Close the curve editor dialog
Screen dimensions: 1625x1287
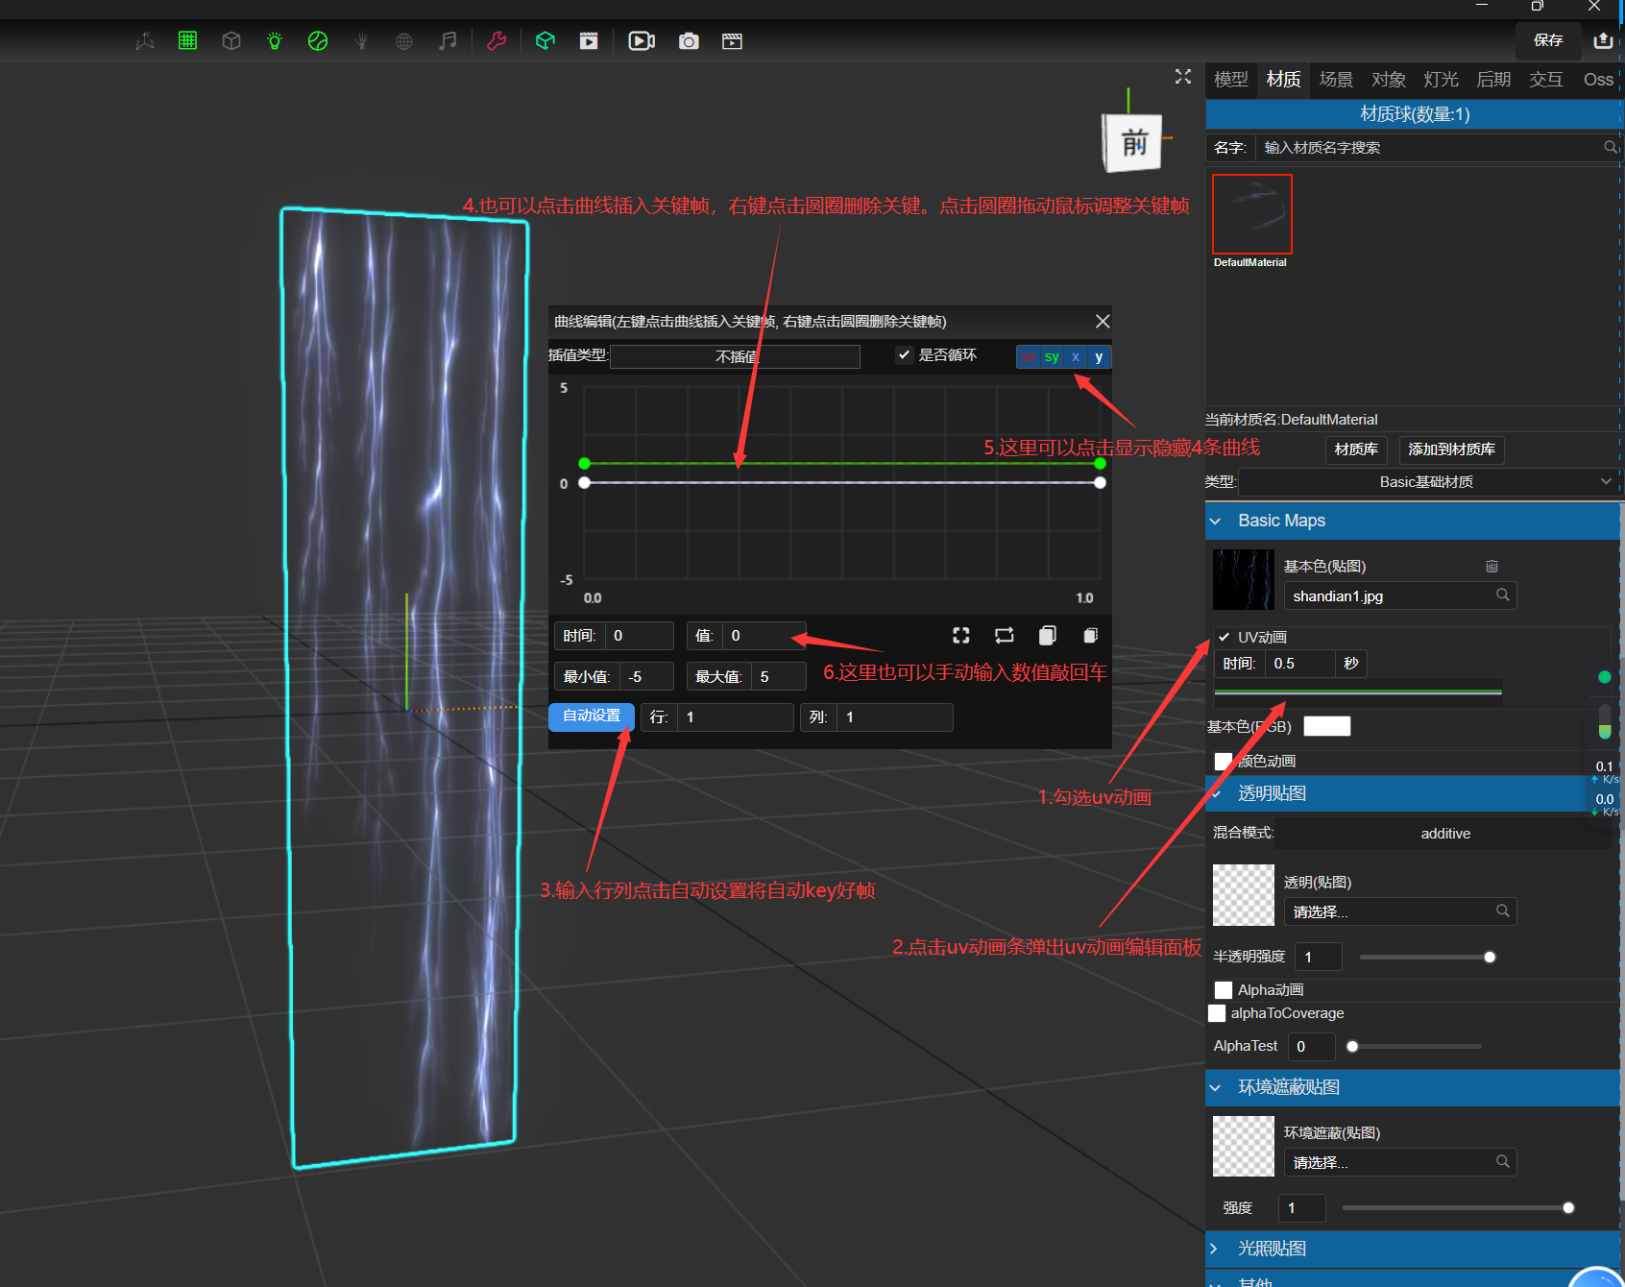1103,321
